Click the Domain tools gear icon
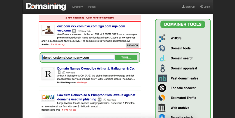235x118 pixels. [x=162, y=48]
